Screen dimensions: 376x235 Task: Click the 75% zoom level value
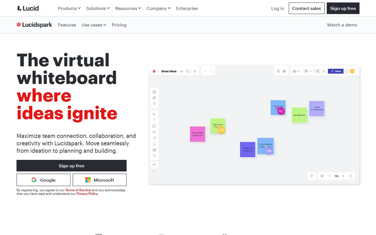[336, 176]
